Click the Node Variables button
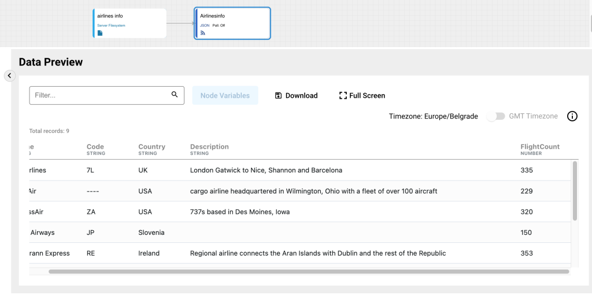The width and height of the screenshot is (592, 299). [225, 95]
